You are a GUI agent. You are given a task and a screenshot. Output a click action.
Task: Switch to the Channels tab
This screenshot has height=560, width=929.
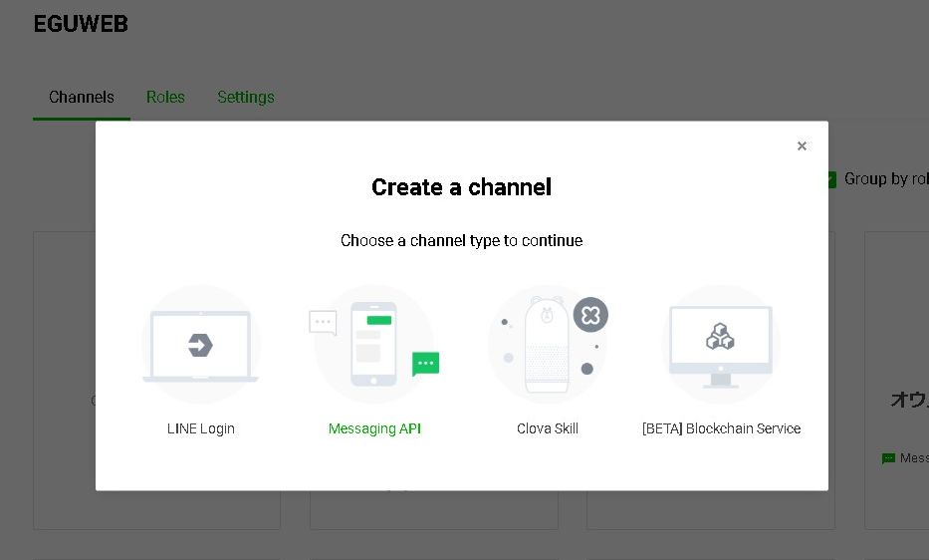(x=82, y=97)
